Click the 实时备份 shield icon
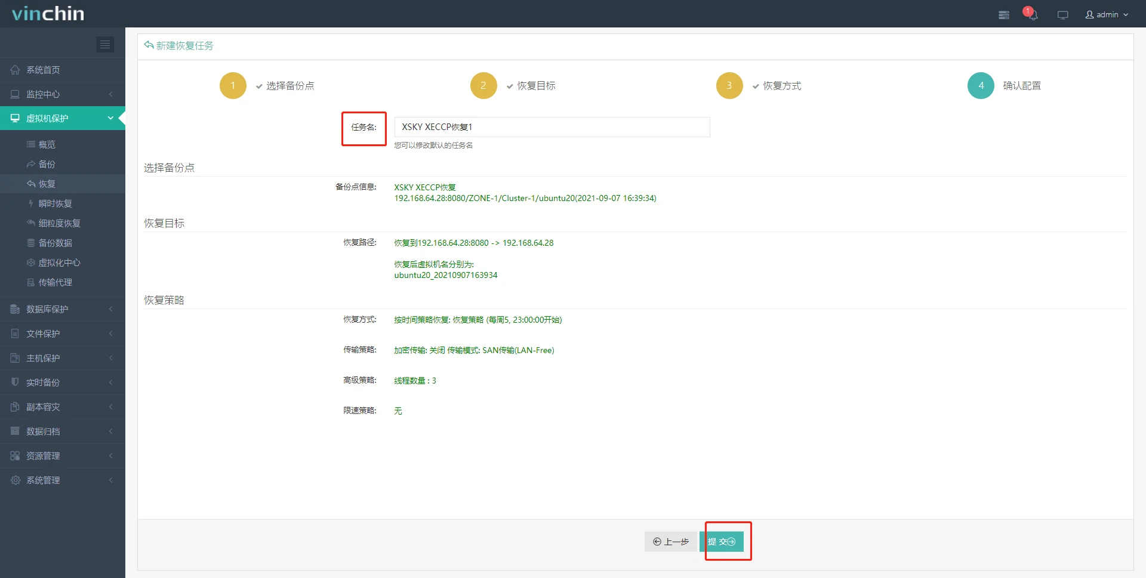This screenshot has width=1146, height=578. pyautogui.click(x=15, y=382)
